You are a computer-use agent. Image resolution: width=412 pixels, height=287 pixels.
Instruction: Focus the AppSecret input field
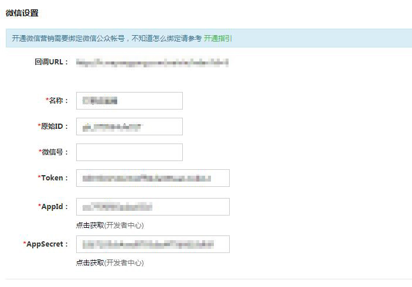(x=152, y=244)
